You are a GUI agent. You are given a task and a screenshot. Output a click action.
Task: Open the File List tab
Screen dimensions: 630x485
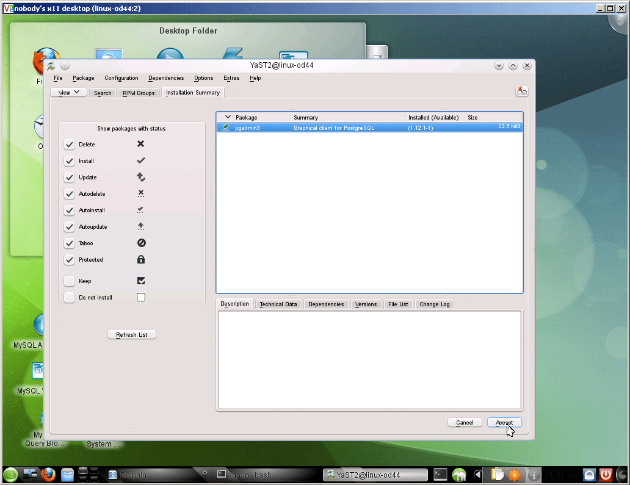pyautogui.click(x=398, y=304)
